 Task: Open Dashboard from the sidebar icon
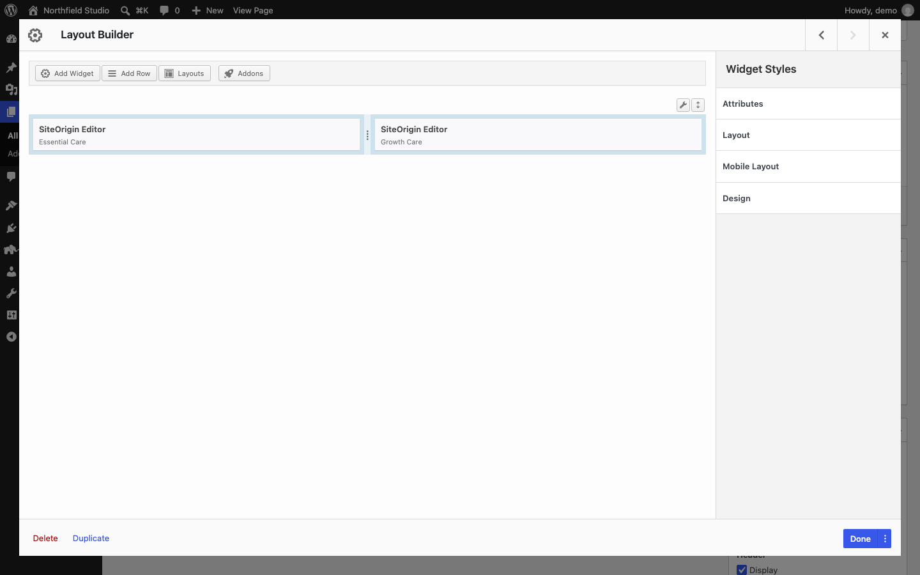pyautogui.click(x=11, y=39)
